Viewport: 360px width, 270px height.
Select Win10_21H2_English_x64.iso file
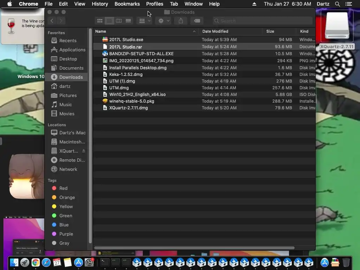pyautogui.click(x=204, y=94)
